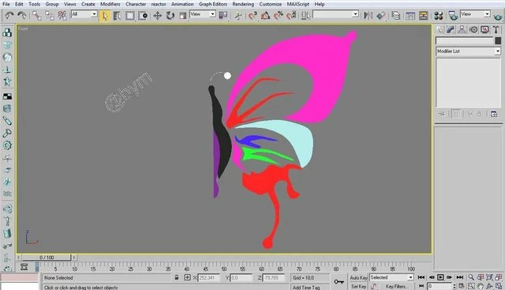Toggle the Percent Snap button
The image size is (505, 290).
(279, 16)
